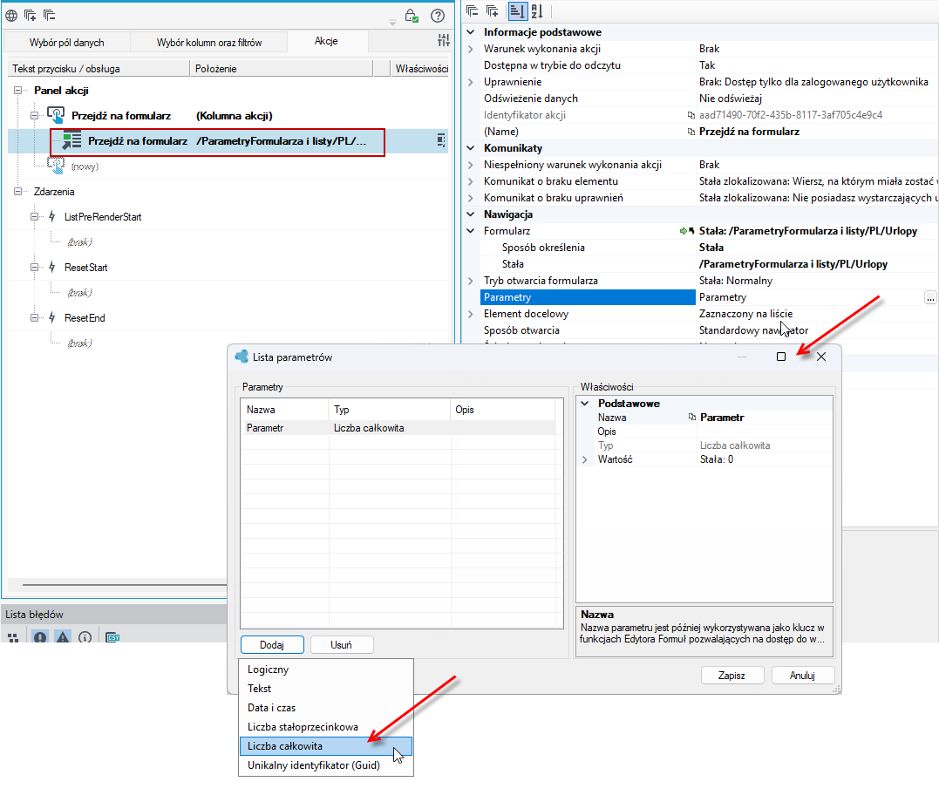939x802 pixels.
Task: Click the grid icon in the Lista błędów toolbar
Action: click(13, 637)
